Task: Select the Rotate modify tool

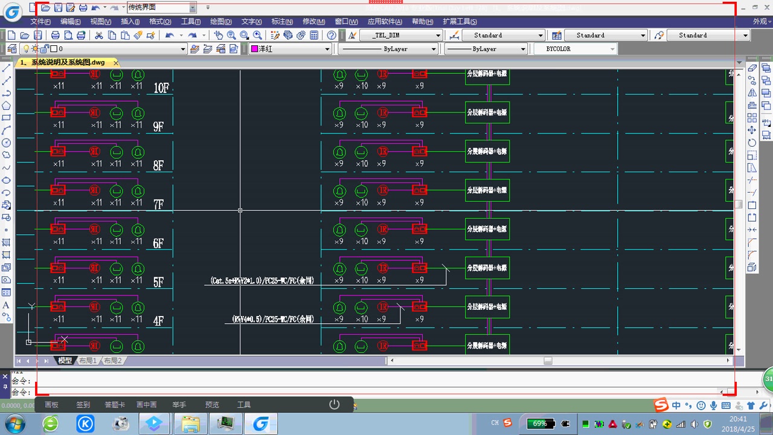Action: (x=752, y=143)
